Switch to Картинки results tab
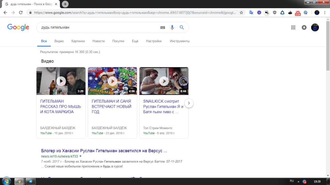 tap(78, 41)
